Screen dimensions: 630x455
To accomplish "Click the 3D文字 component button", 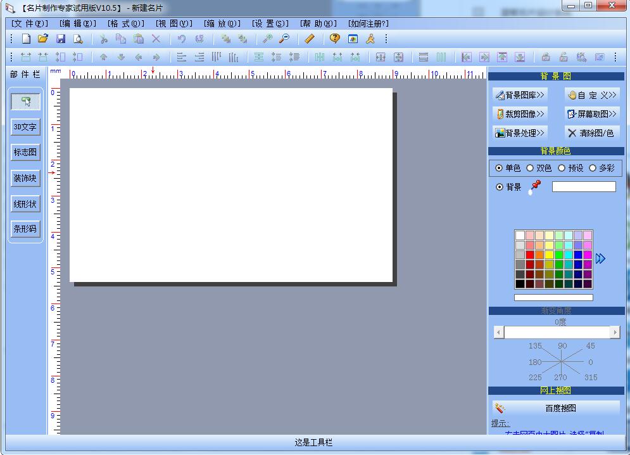I will click(x=25, y=127).
